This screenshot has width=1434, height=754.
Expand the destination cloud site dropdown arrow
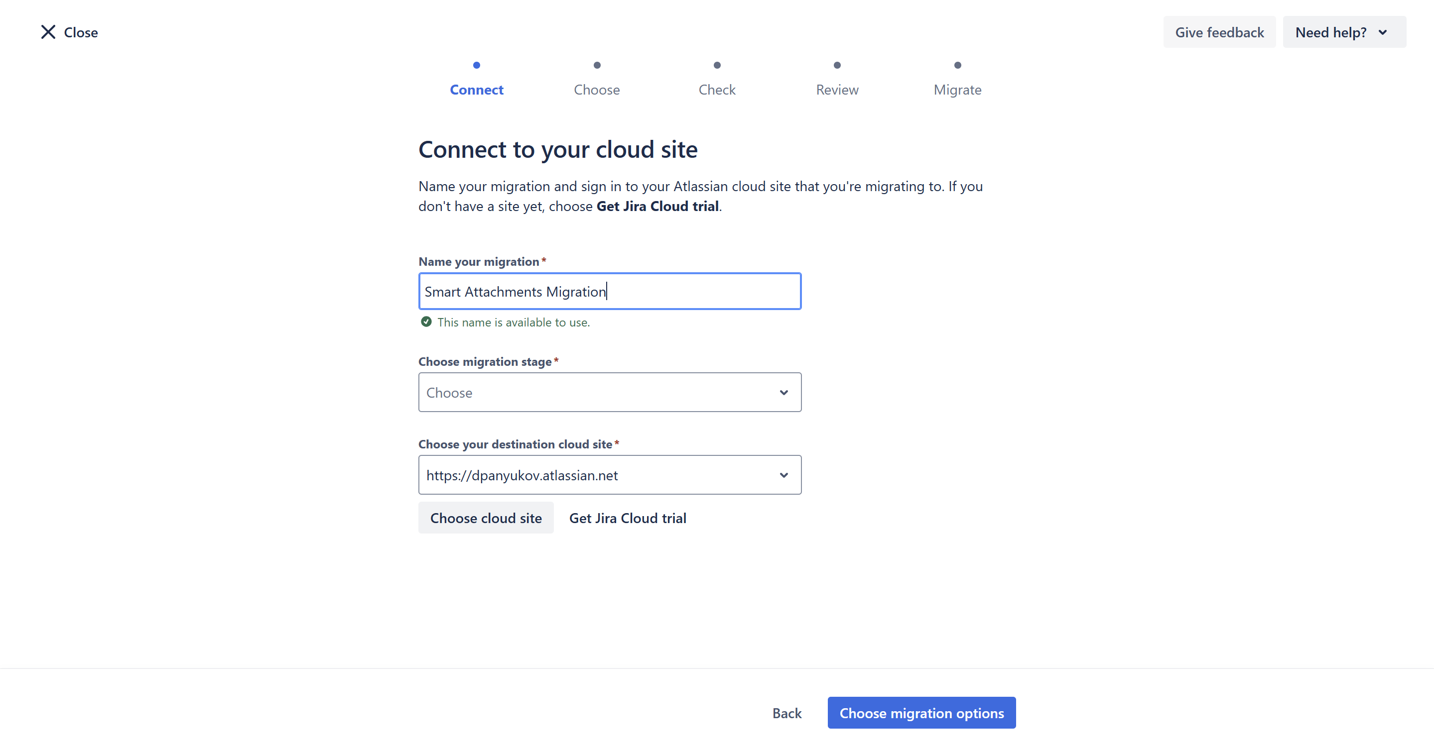tap(784, 475)
